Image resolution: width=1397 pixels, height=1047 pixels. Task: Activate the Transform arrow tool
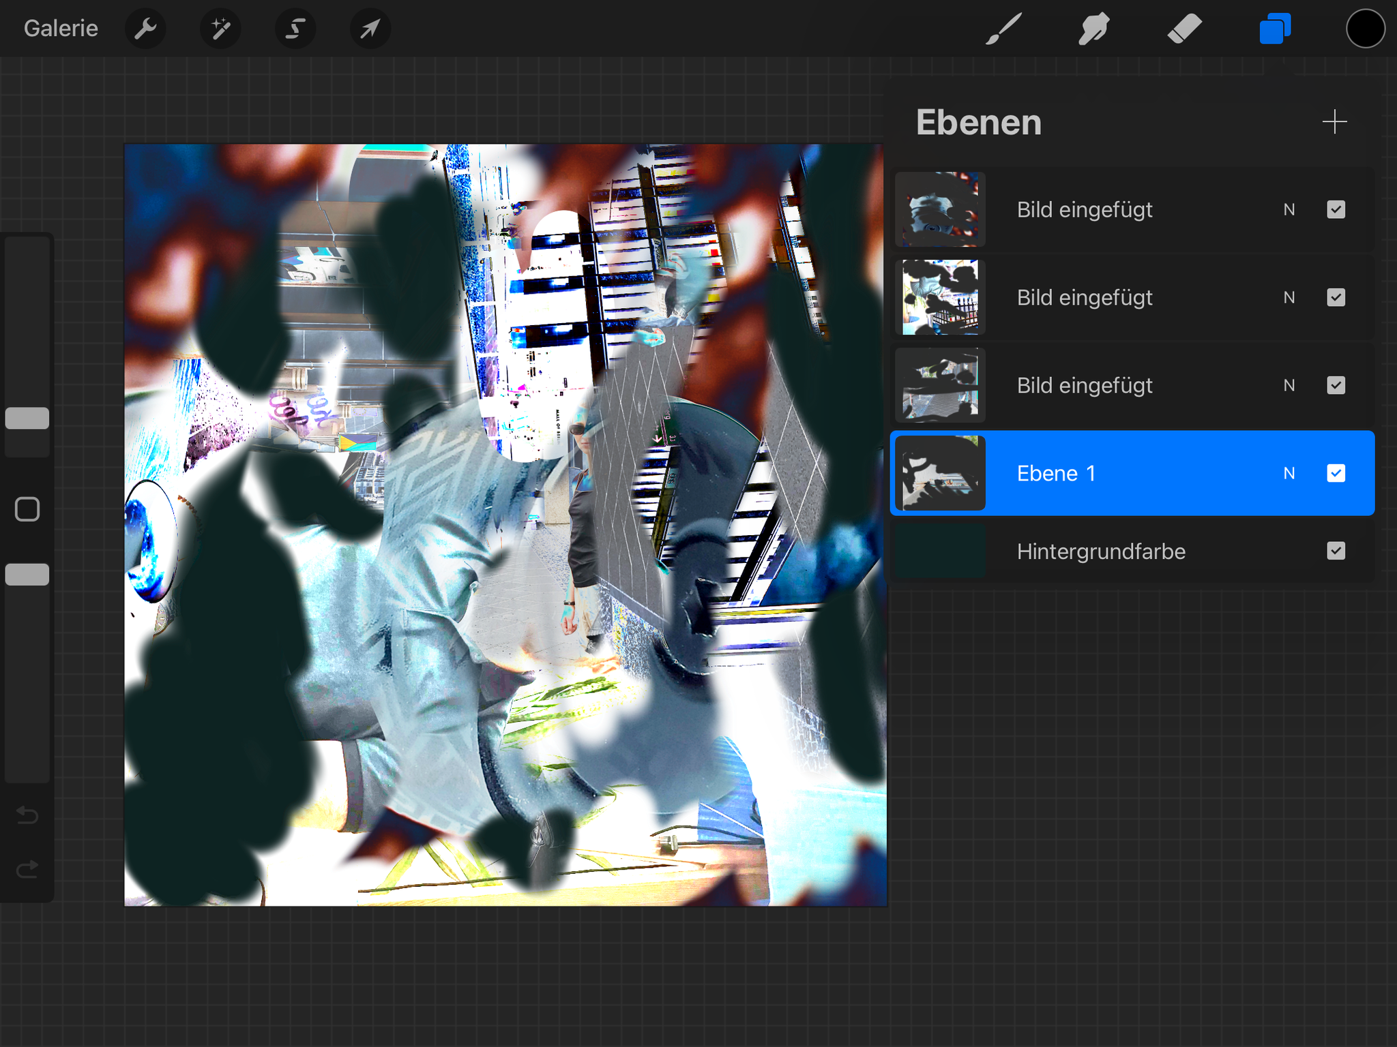370,29
